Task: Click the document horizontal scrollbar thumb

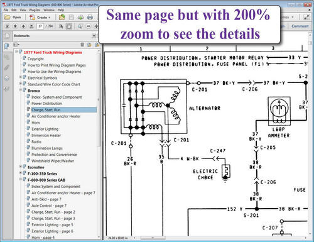Action: point(153,238)
